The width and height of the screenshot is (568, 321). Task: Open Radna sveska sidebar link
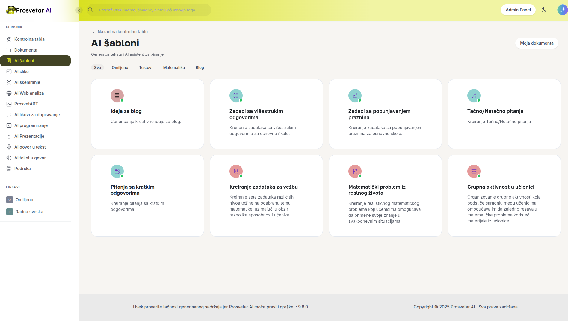click(x=29, y=212)
